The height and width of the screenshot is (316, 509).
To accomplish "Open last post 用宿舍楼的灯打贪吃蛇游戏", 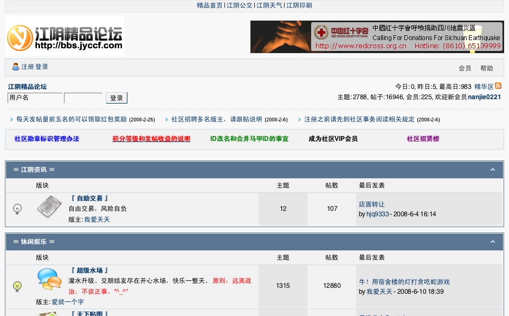I will tap(404, 282).
